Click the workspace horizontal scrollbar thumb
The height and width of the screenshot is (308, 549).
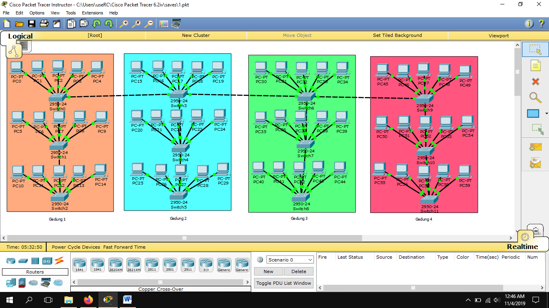[x=184, y=238]
